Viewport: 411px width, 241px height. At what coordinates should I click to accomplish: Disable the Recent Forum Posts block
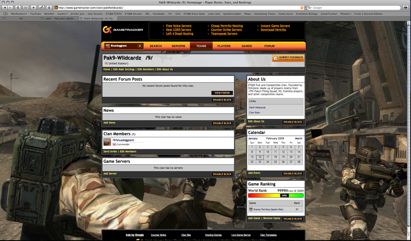[x=222, y=100]
